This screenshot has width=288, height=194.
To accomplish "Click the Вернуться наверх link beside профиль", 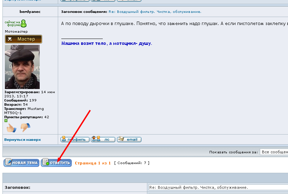I will pos(22,139).
